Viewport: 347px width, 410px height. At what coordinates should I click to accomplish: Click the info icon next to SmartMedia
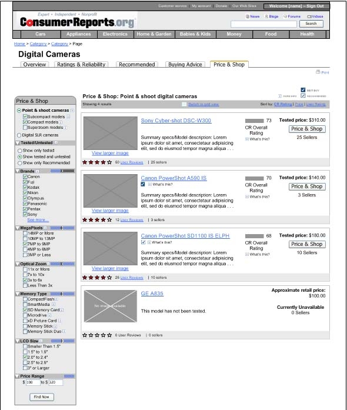(x=54, y=304)
